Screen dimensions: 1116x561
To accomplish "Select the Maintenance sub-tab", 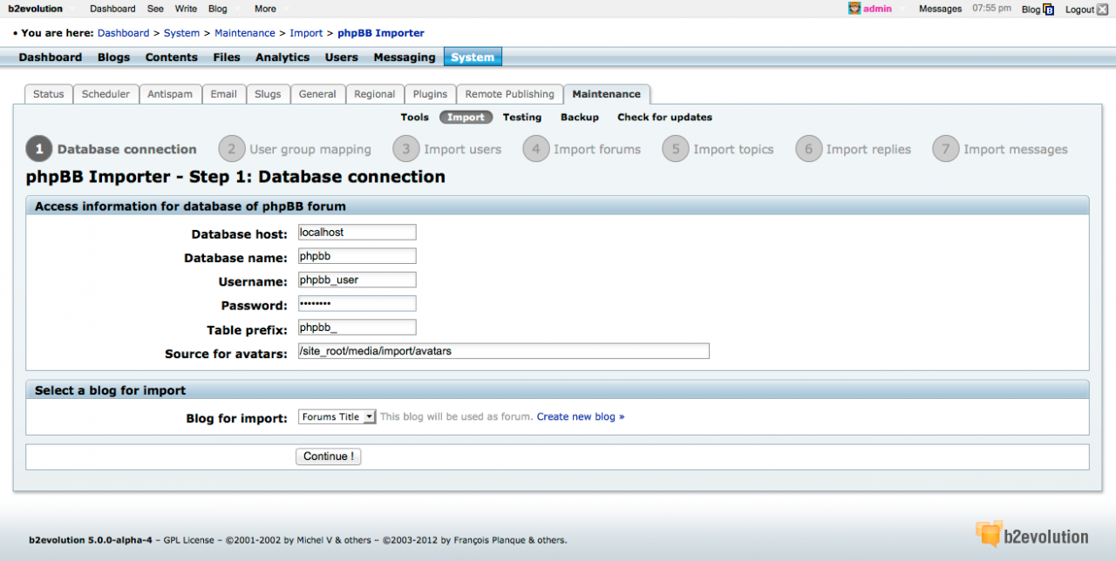I will (606, 94).
